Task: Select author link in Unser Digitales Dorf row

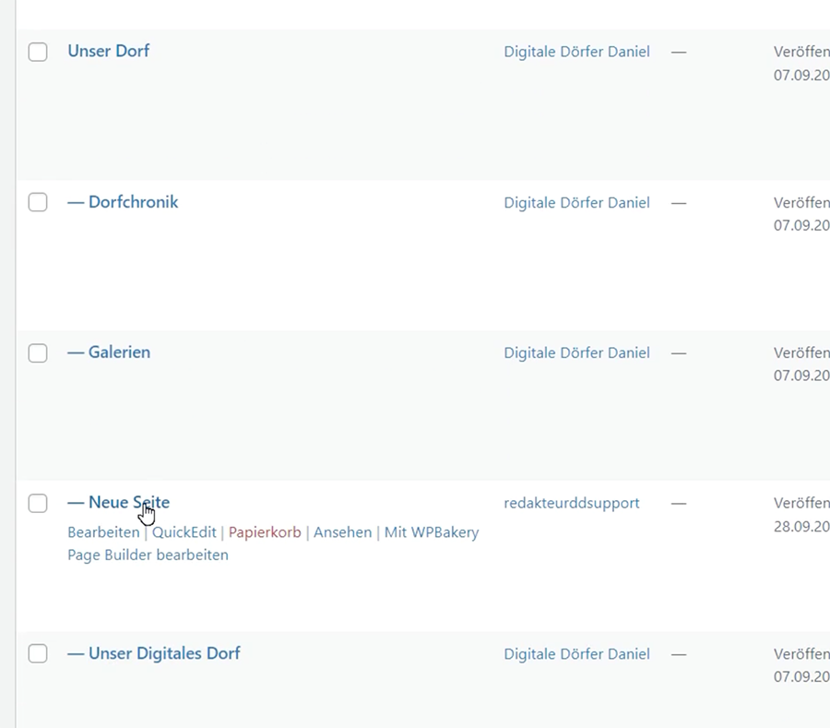Action: click(x=576, y=653)
